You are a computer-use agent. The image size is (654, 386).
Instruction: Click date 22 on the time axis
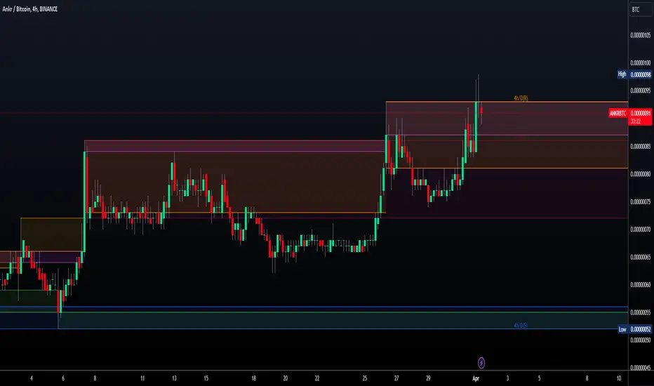click(317, 378)
